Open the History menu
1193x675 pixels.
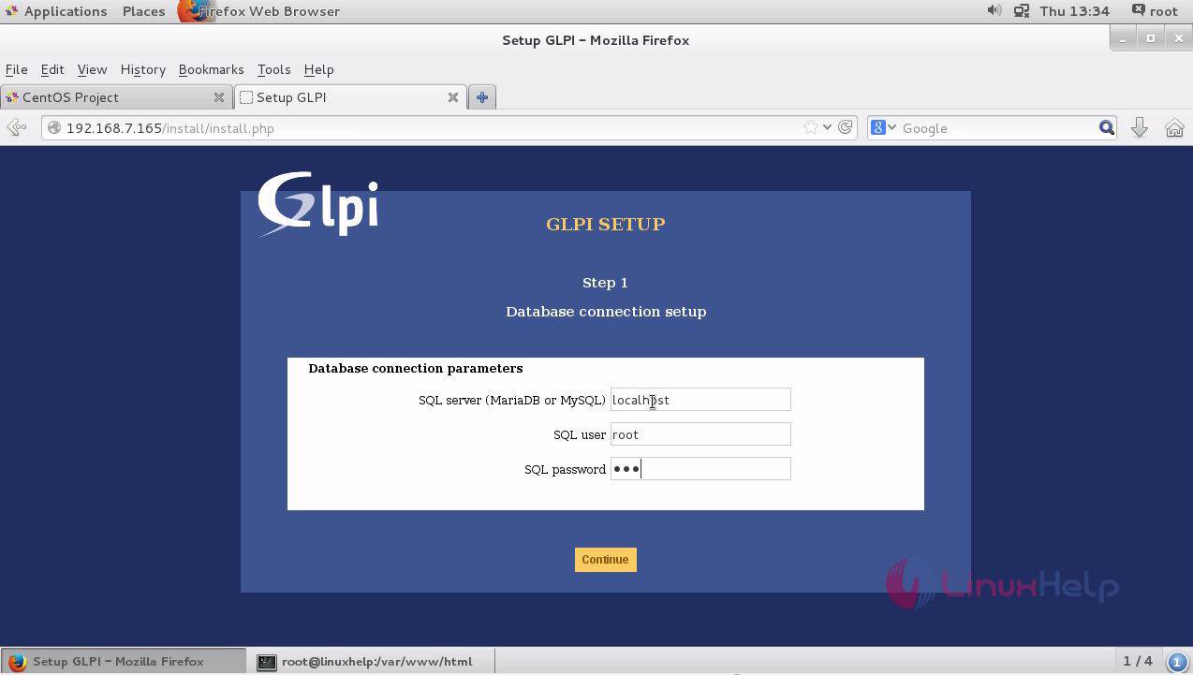click(x=142, y=69)
